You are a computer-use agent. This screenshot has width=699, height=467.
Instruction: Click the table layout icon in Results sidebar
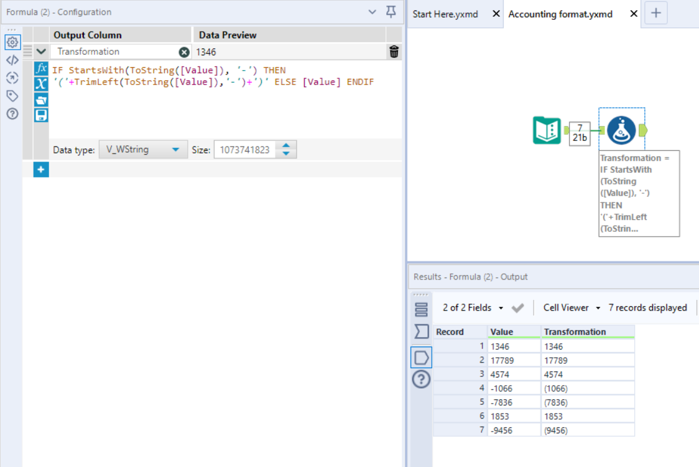point(421,308)
